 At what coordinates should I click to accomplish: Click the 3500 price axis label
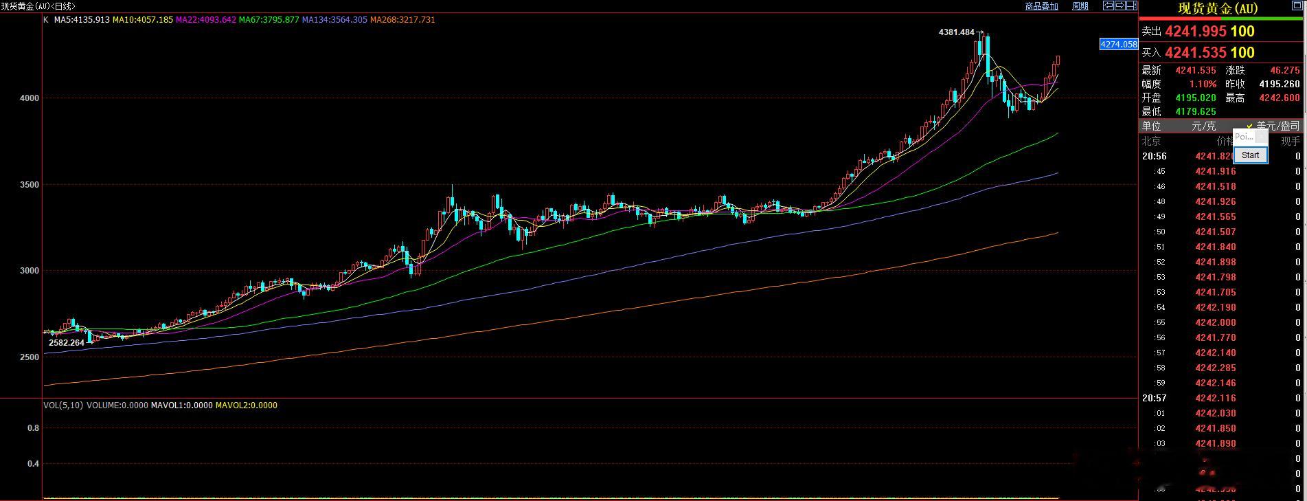click(x=30, y=185)
